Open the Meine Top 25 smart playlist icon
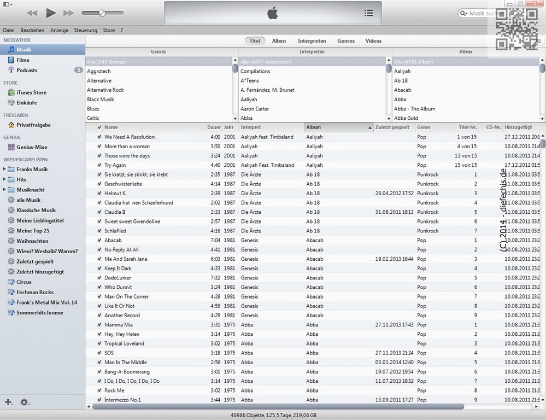 pos(11,231)
